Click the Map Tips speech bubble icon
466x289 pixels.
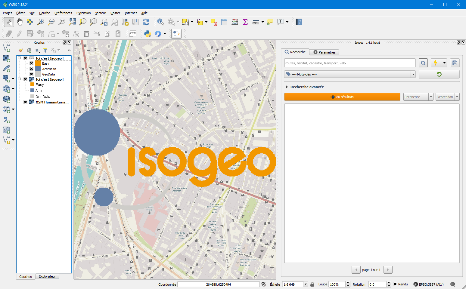[x=270, y=22]
